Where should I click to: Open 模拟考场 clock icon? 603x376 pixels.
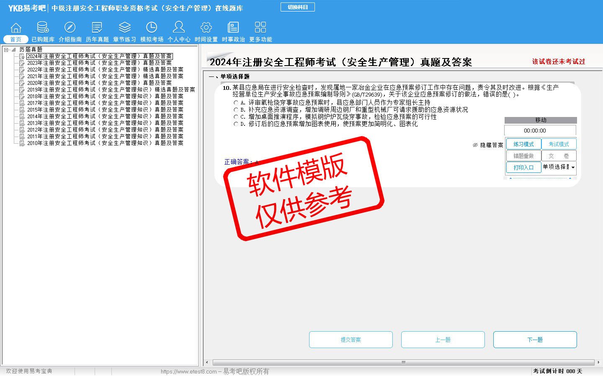pos(152,28)
